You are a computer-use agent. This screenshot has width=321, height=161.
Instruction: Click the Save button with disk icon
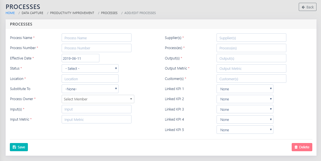[x=19, y=147]
